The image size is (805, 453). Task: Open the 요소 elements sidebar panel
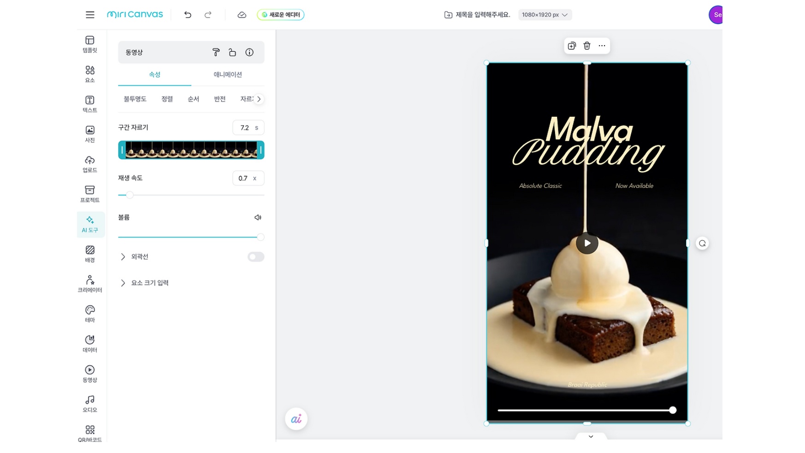pos(90,74)
